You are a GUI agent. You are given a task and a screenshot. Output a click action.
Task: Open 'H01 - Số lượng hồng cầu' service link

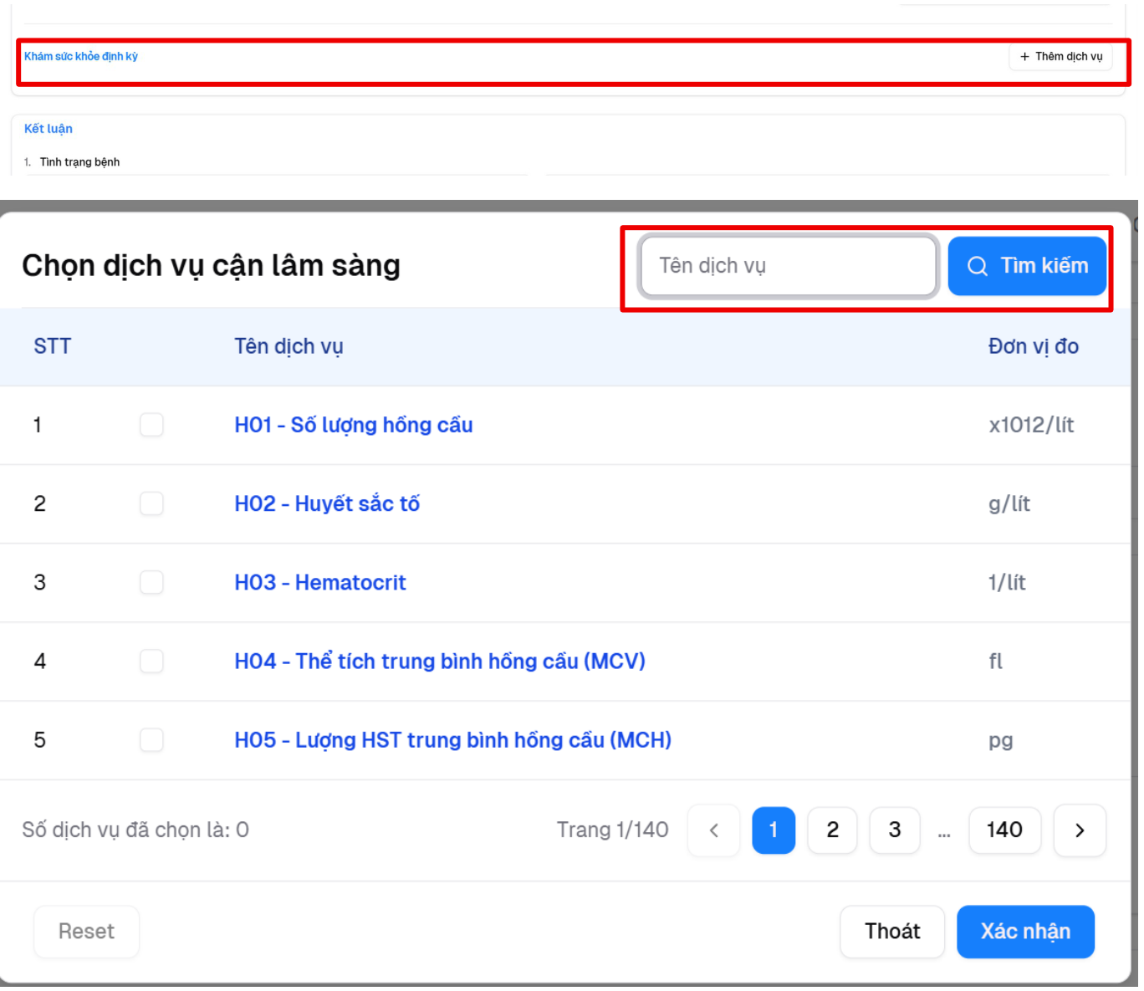point(354,425)
